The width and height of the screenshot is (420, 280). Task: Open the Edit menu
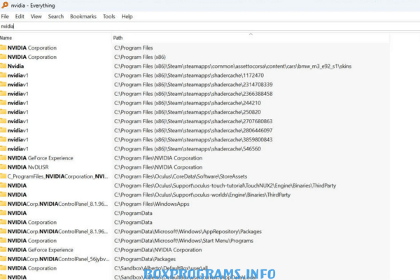(x=20, y=17)
